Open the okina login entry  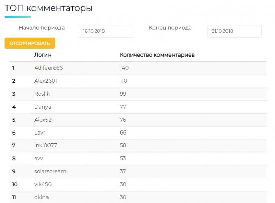coord(41,197)
